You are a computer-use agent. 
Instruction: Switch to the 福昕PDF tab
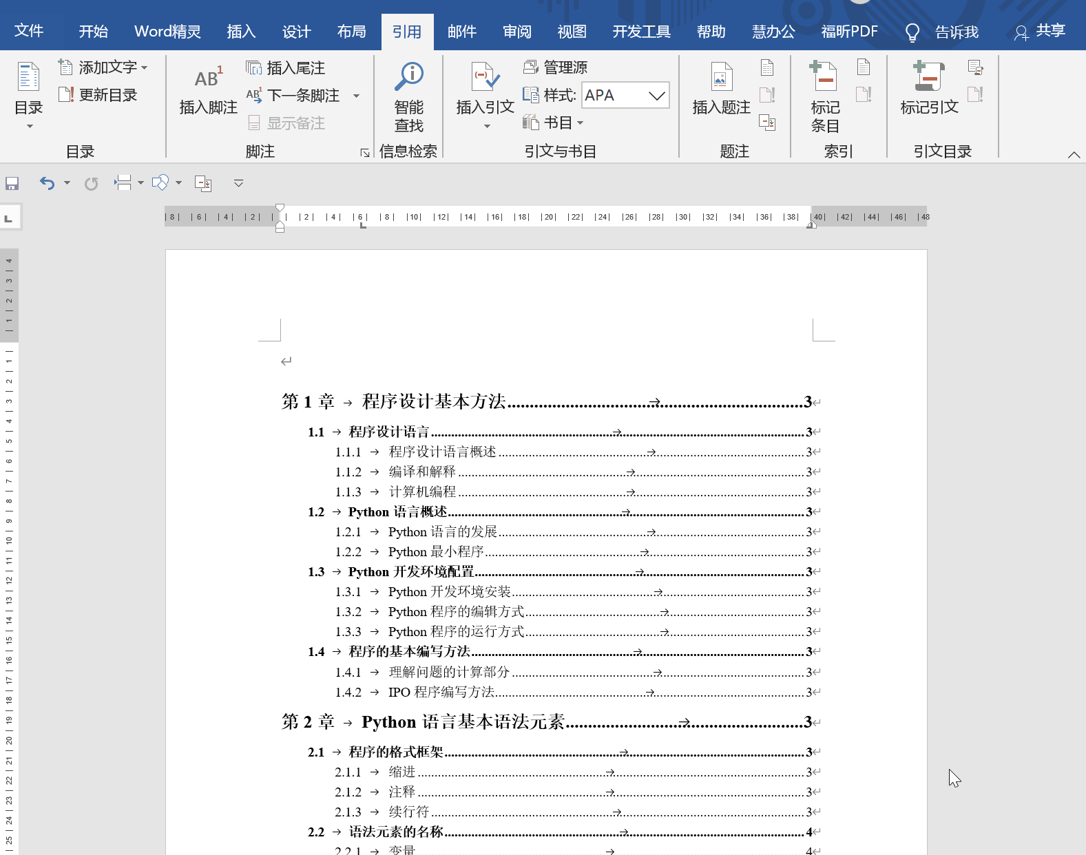point(849,32)
